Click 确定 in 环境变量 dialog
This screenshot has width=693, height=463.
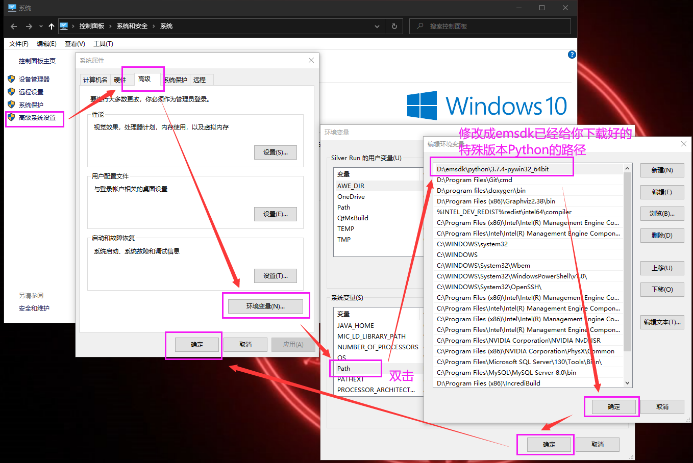coord(549,445)
